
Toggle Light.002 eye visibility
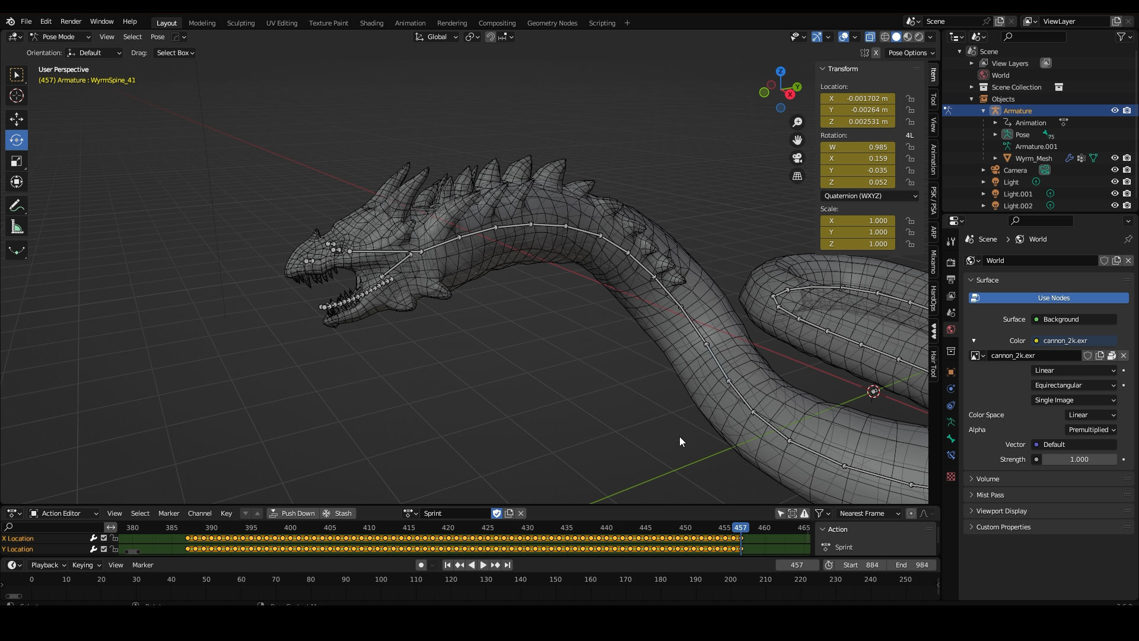pyautogui.click(x=1115, y=206)
